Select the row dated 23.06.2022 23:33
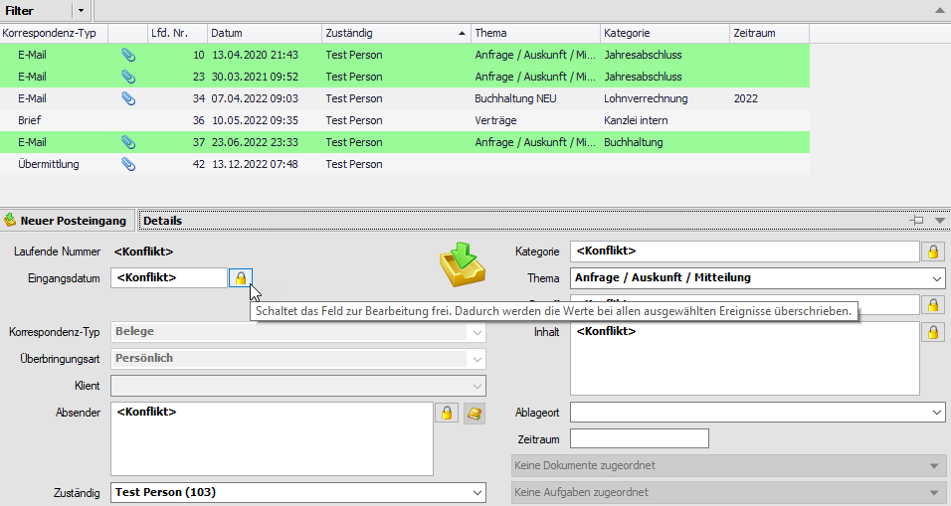The image size is (951, 506). coord(405,142)
